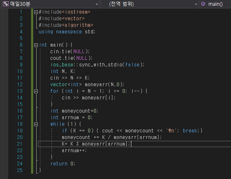231x179 pixels.
Task: Click the purple cube icon beside main()
Action: tap(203, 4)
